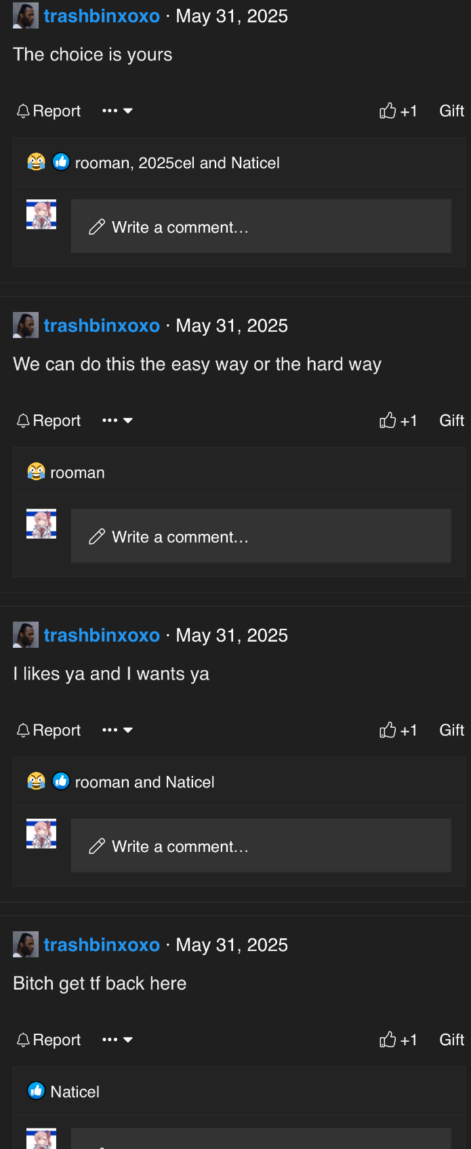Click the laughing emoji reaction next to 'rooman'

36,471
